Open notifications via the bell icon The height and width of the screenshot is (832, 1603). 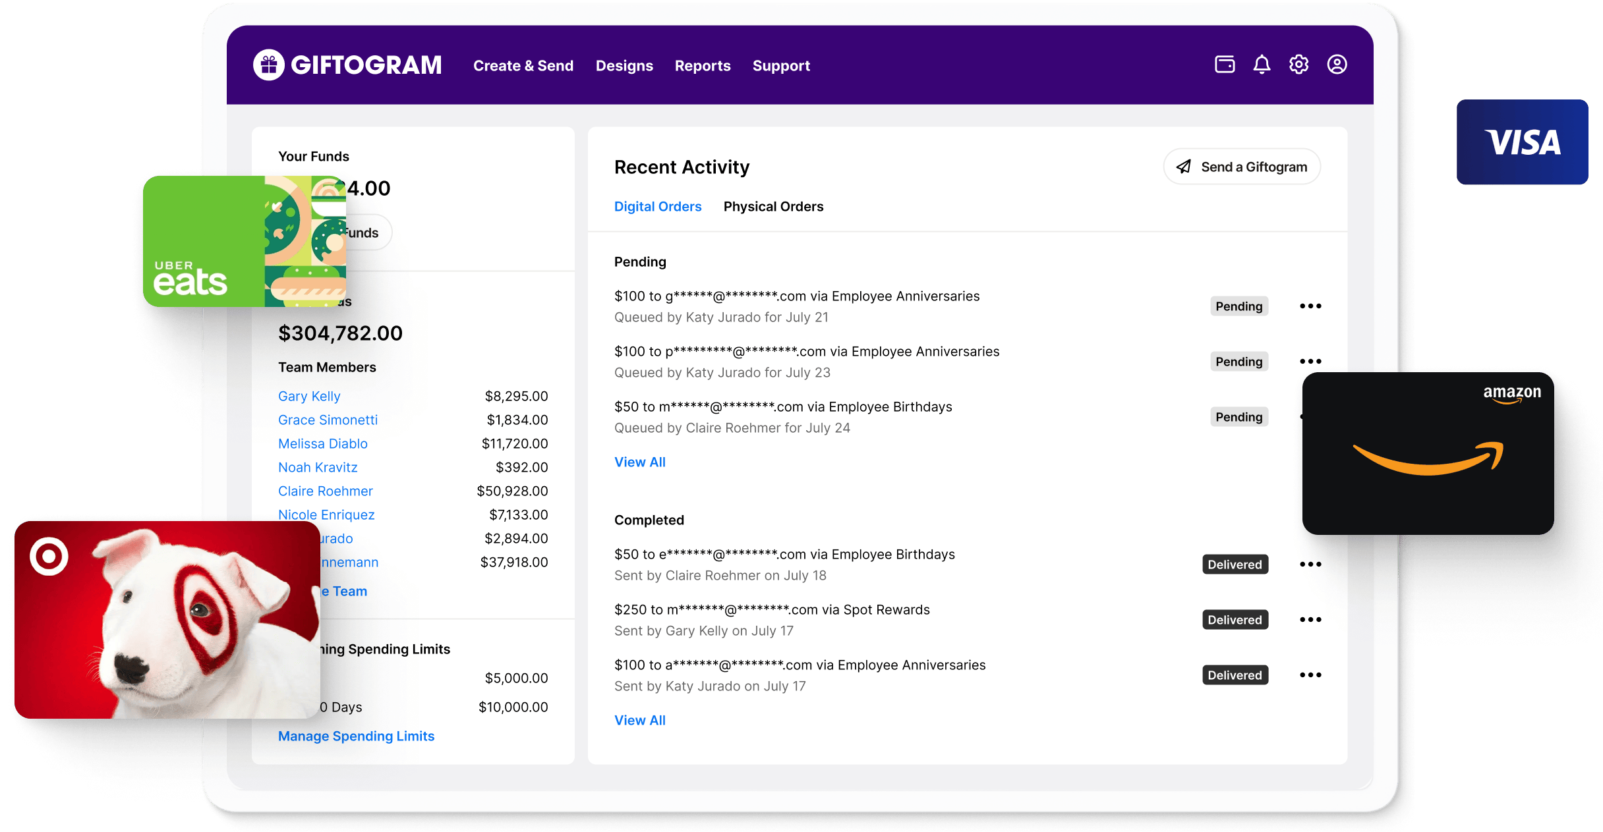1262,64
